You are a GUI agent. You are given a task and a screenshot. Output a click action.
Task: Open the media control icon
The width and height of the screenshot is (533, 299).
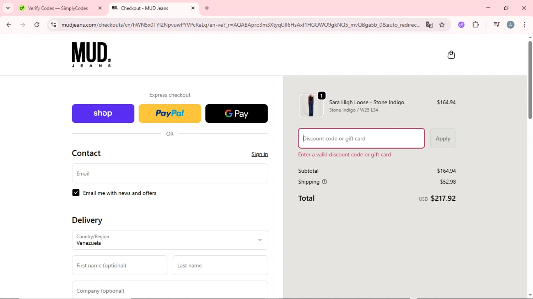(496, 25)
